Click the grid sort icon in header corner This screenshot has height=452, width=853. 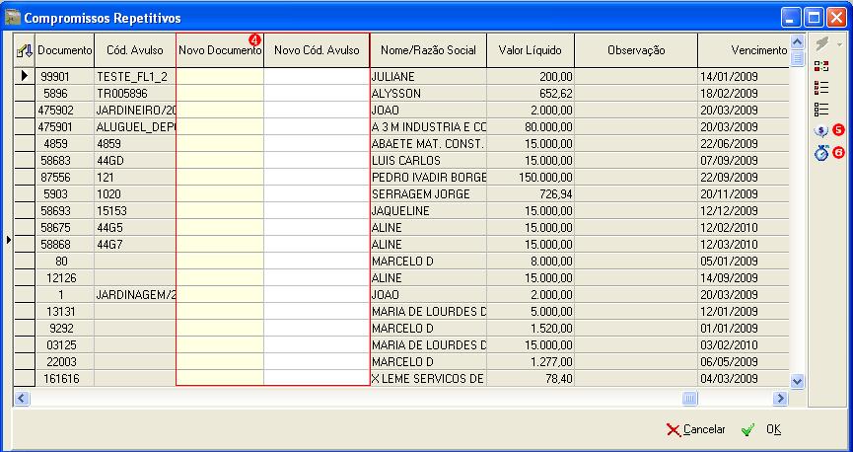coord(25,50)
